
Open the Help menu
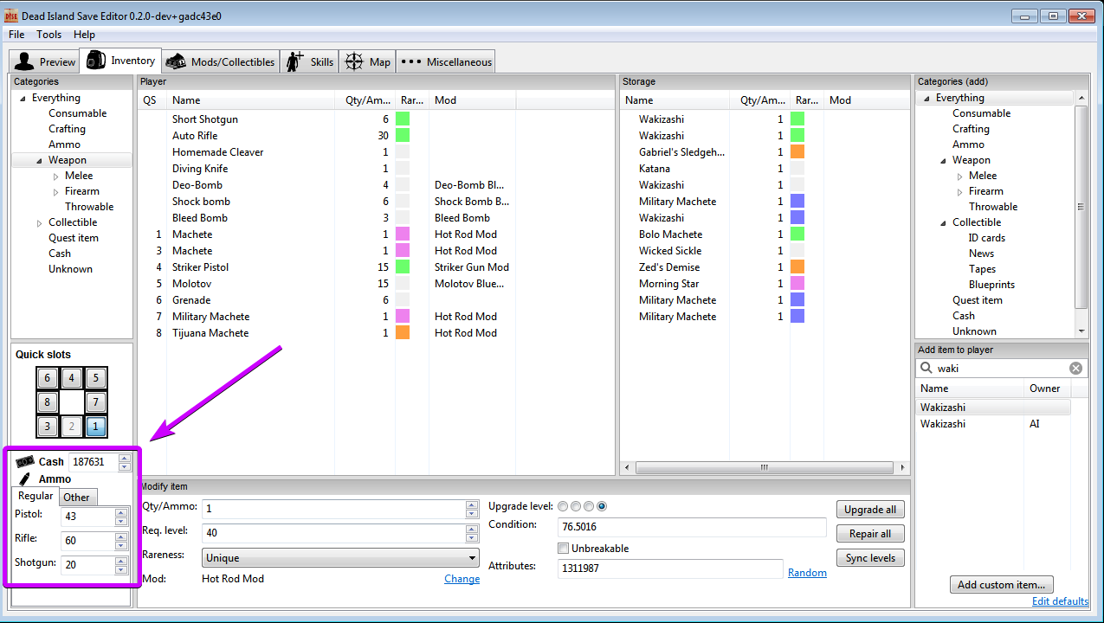(85, 35)
